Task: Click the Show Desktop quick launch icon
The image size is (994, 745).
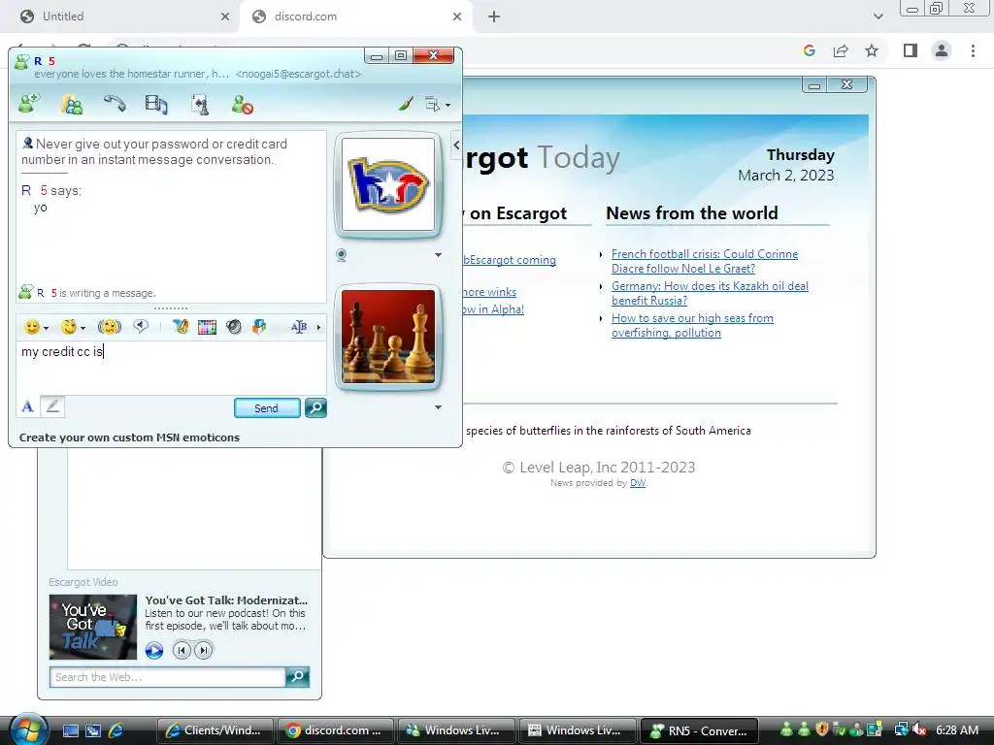Action: click(x=70, y=730)
